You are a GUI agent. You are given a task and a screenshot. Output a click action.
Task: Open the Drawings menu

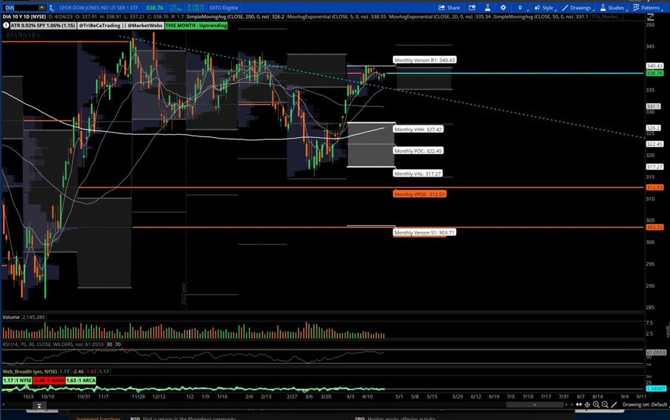pos(576,8)
